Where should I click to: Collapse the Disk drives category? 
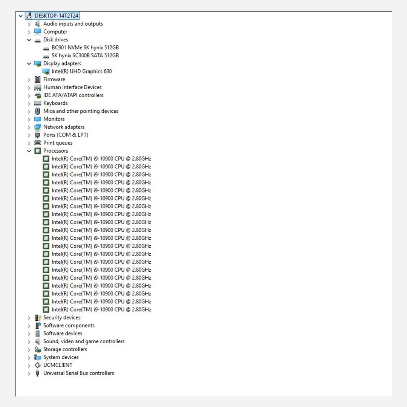click(29, 40)
